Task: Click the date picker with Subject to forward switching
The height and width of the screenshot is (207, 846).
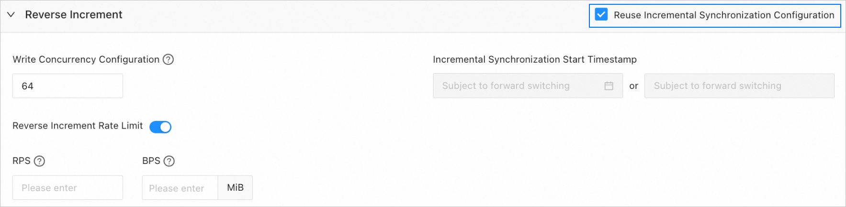Action: click(528, 86)
